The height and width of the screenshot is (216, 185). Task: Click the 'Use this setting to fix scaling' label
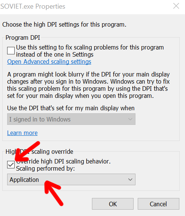coord(90,51)
